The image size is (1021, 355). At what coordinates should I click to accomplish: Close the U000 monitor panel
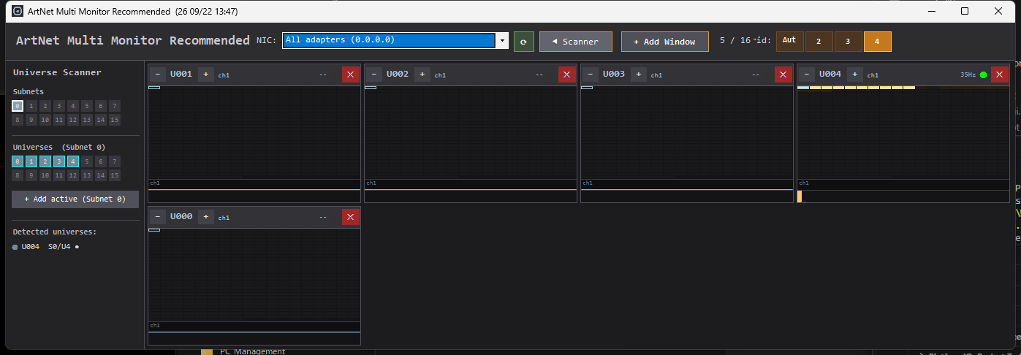tap(350, 217)
